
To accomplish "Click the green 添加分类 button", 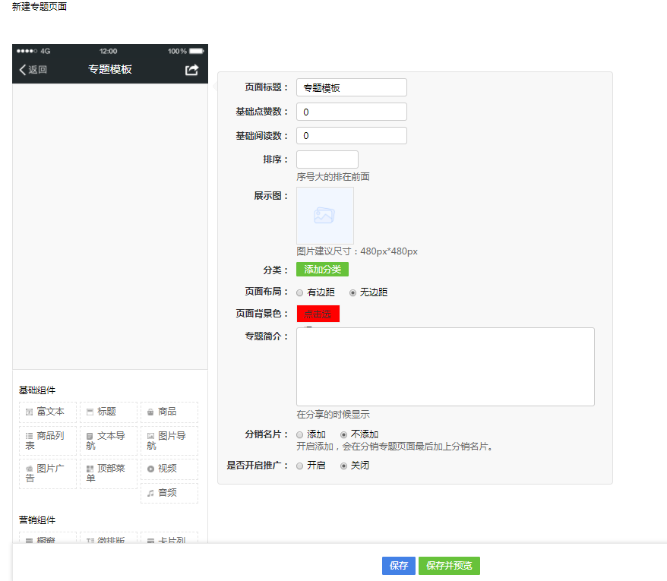I will [322, 270].
